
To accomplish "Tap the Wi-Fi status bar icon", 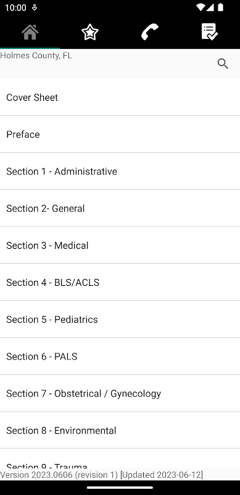I will click(x=200, y=7).
